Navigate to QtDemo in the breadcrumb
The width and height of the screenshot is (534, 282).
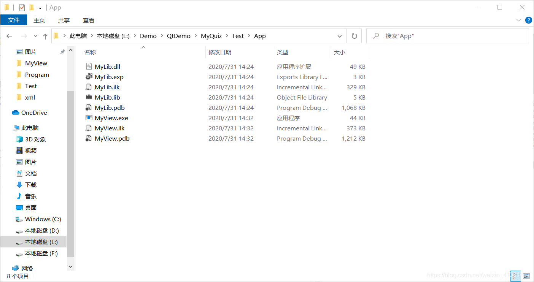coord(179,36)
